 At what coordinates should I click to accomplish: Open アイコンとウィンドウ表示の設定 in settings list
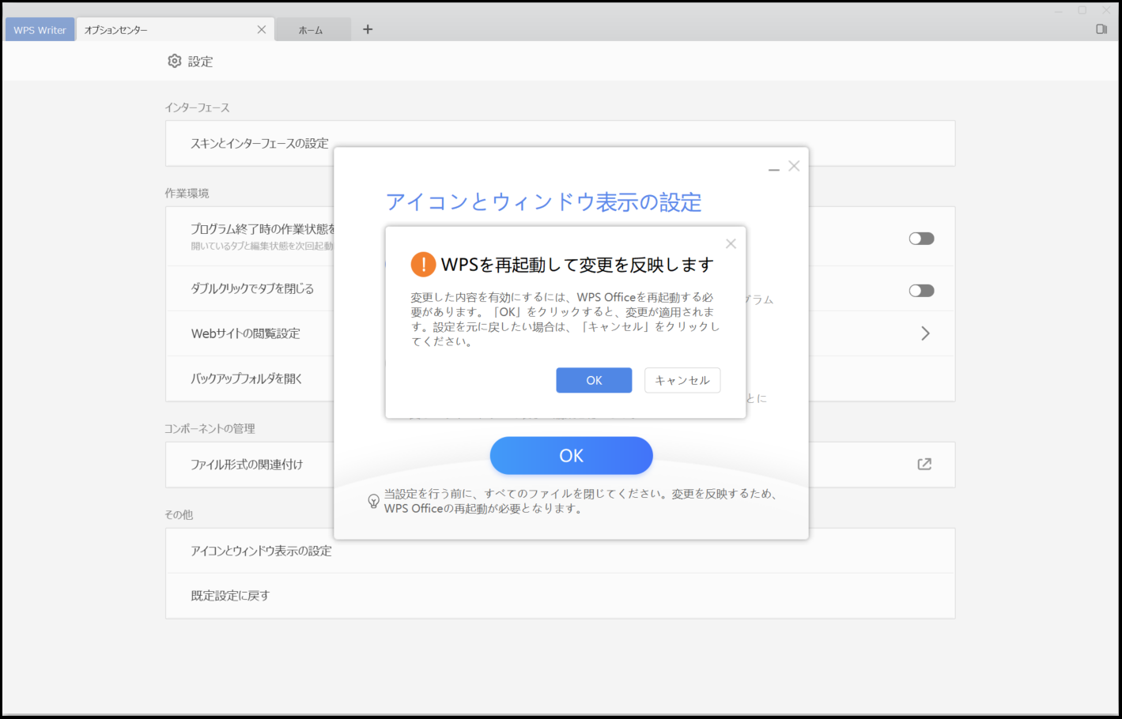560,551
